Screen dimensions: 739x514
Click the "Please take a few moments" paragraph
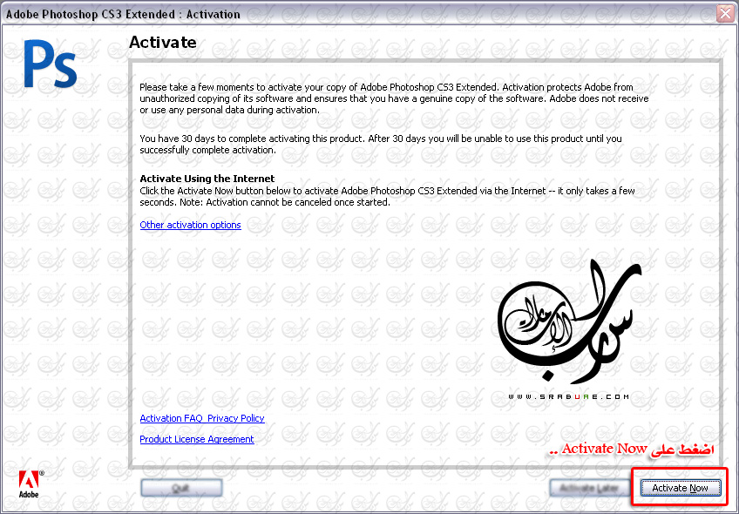point(394,98)
